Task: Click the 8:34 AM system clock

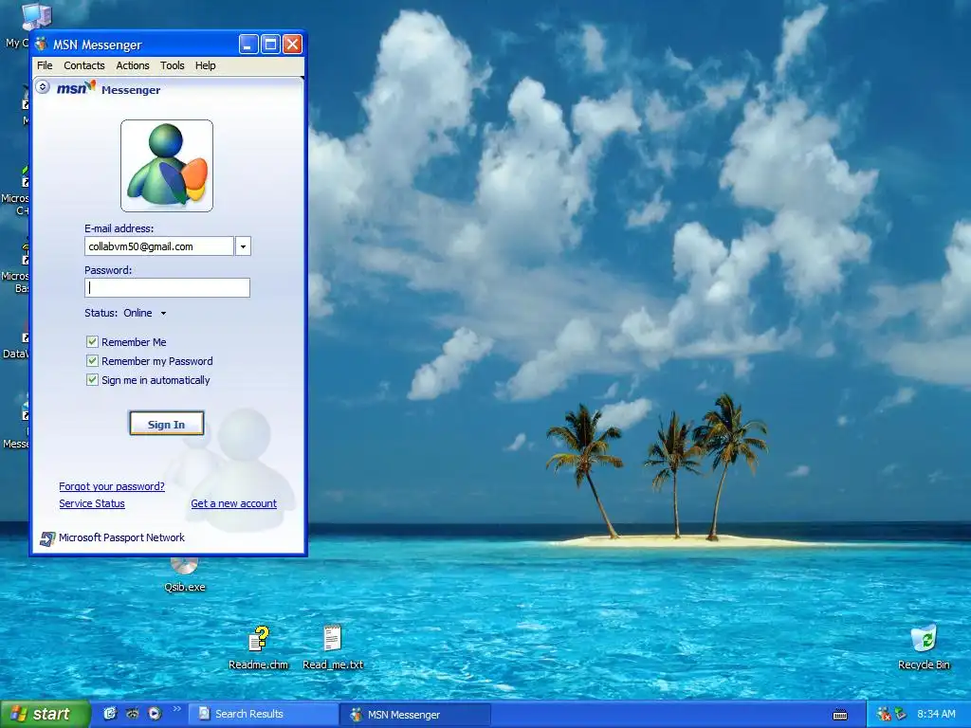Action: pyautogui.click(x=936, y=715)
